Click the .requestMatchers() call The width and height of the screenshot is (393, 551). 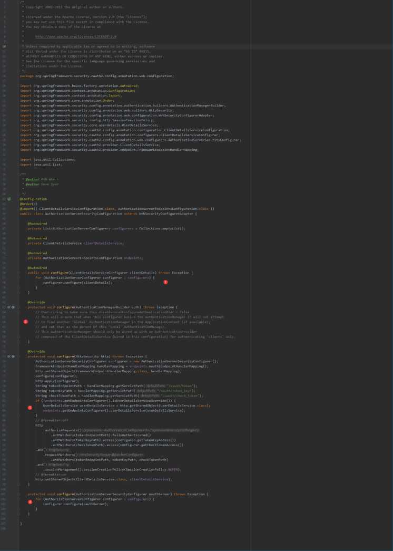pyautogui.click(x=61, y=455)
